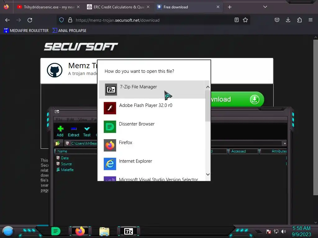Go back to previous page
Screen dimensions: 318x238
(x=7, y=20)
